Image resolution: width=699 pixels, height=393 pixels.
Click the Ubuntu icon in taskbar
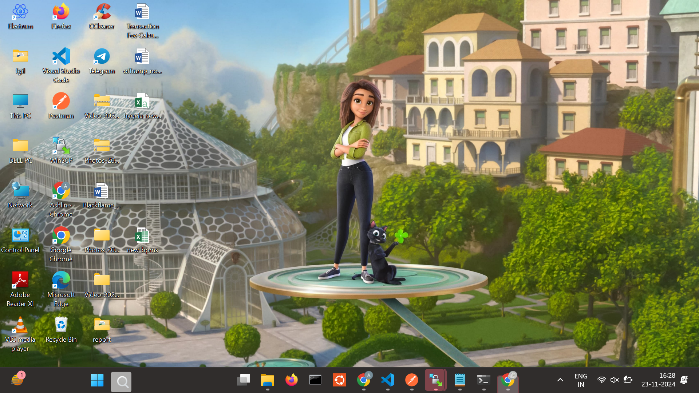coord(339,380)
